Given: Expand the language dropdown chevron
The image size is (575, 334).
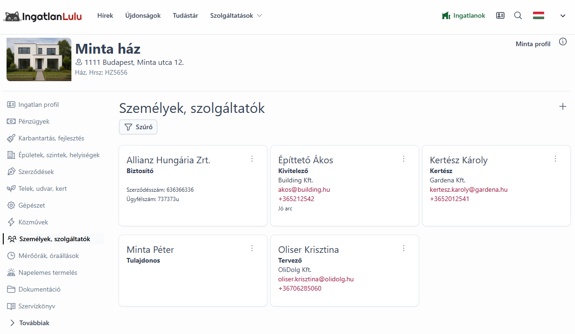Looking at the screenshot, I should pyautogui.click(x=563, y=15).
